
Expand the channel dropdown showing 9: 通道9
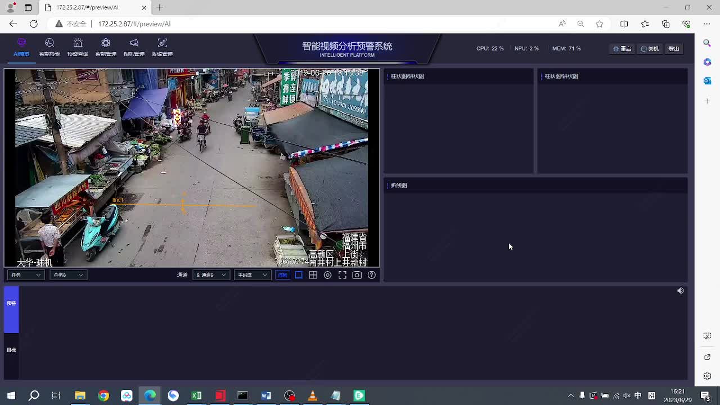pyautogui.click(x=211, y=275)
